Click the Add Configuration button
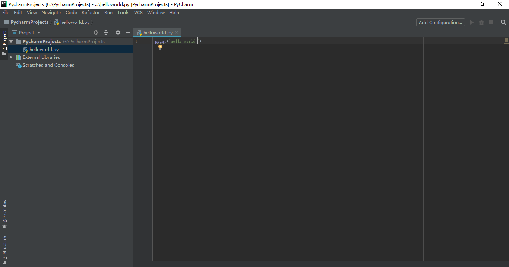Image resolution: width=509 pixels, height=267 pixels. pyautogui.click(x=440, y=22)
